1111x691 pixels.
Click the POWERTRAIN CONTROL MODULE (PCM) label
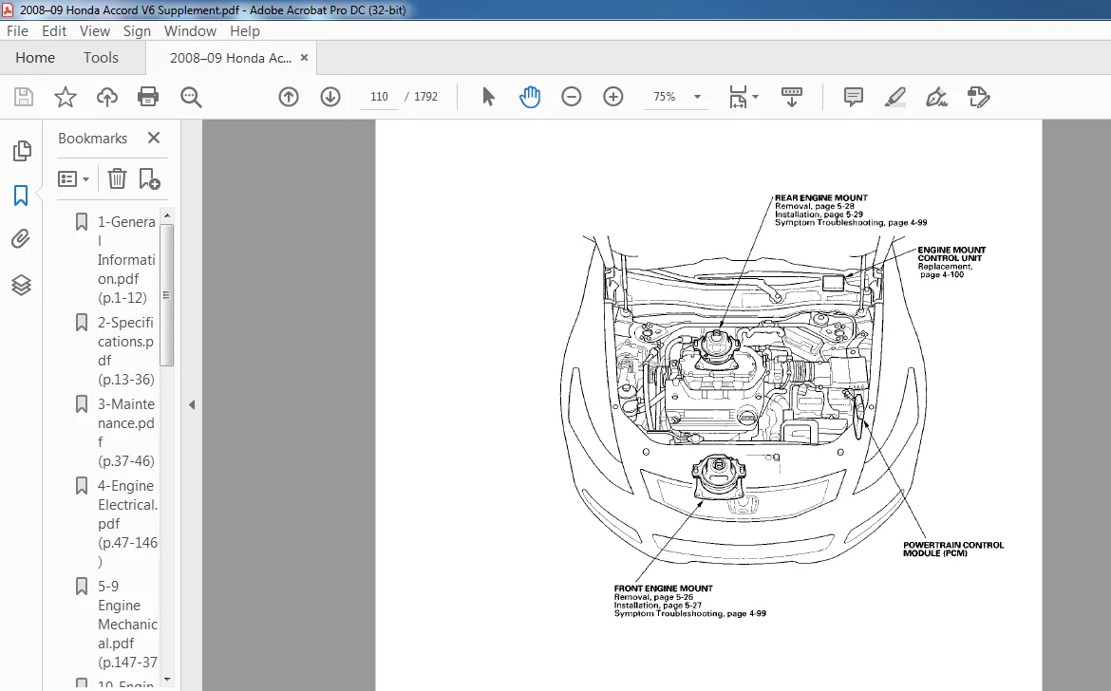point(953,549)
